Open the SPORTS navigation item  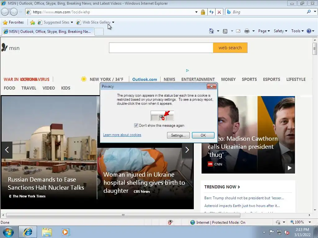click(x=249, y=79)
